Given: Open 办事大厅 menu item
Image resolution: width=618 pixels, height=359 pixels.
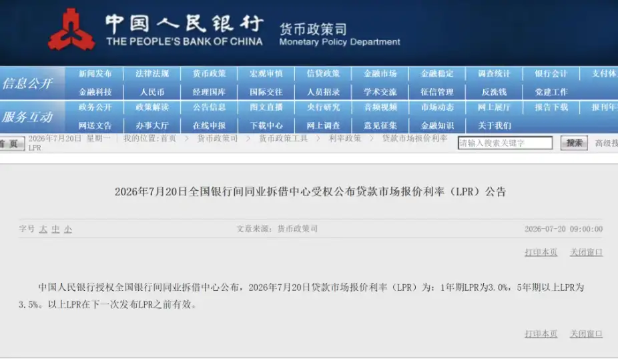Looking at the screenshot, I should coord(152,125).
